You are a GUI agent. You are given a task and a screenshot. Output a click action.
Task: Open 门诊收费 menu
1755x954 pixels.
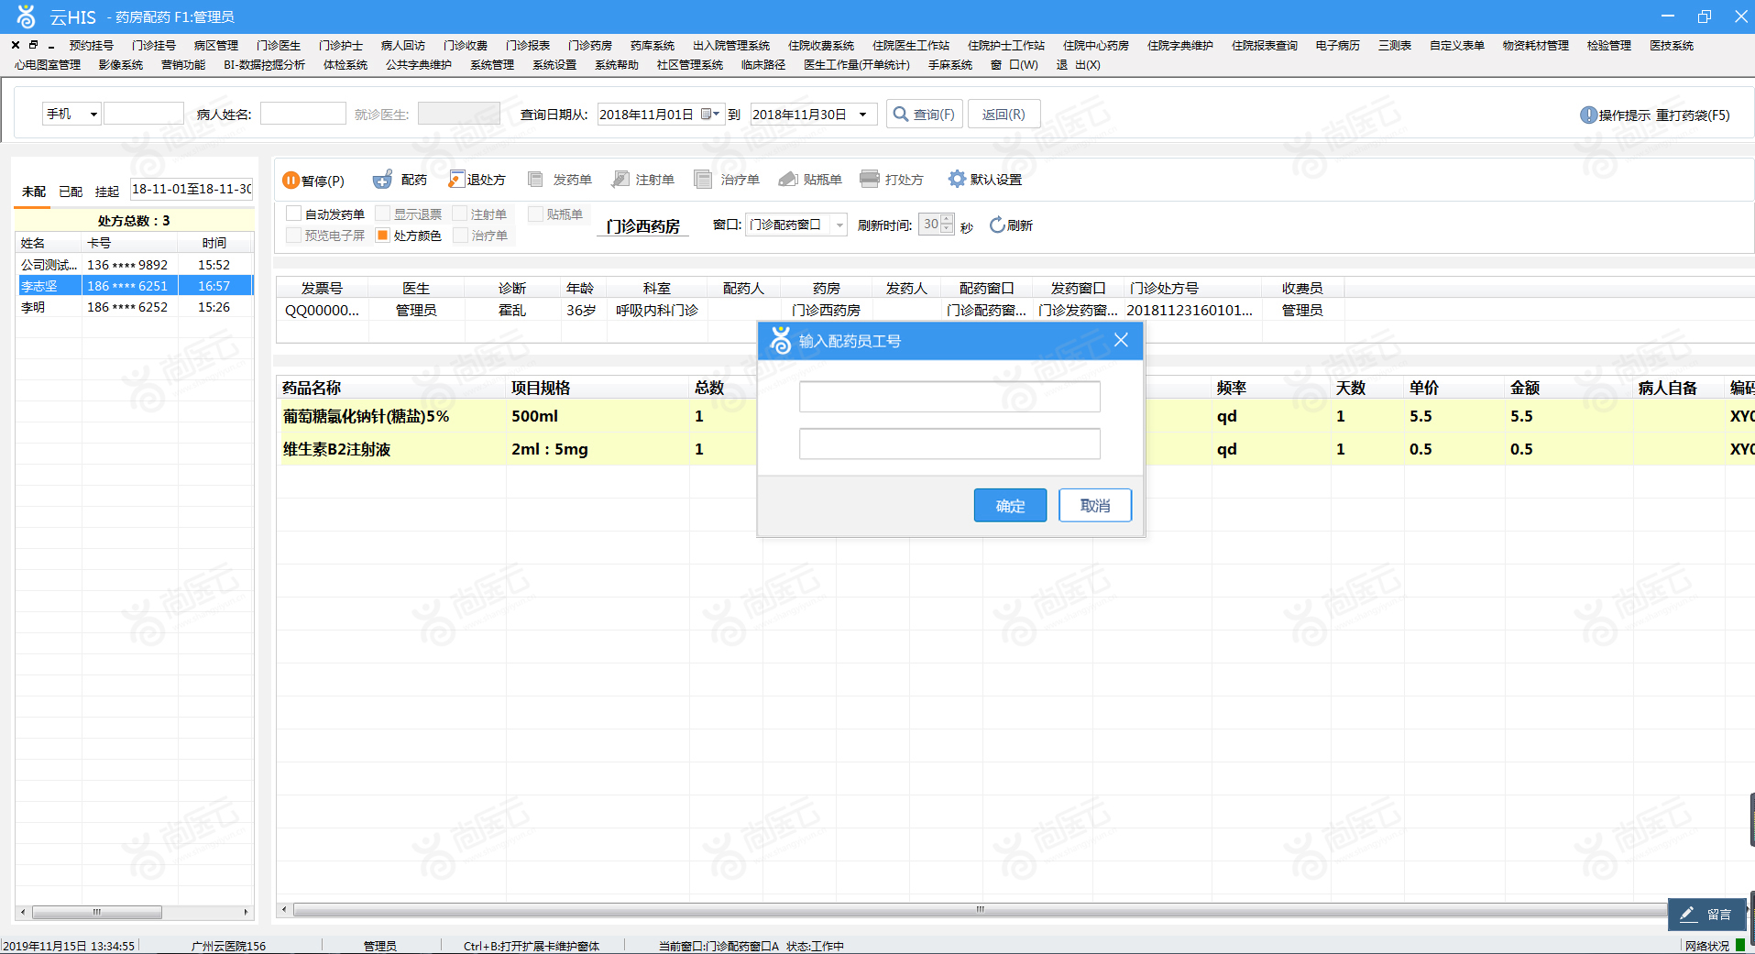click(465, 45)
